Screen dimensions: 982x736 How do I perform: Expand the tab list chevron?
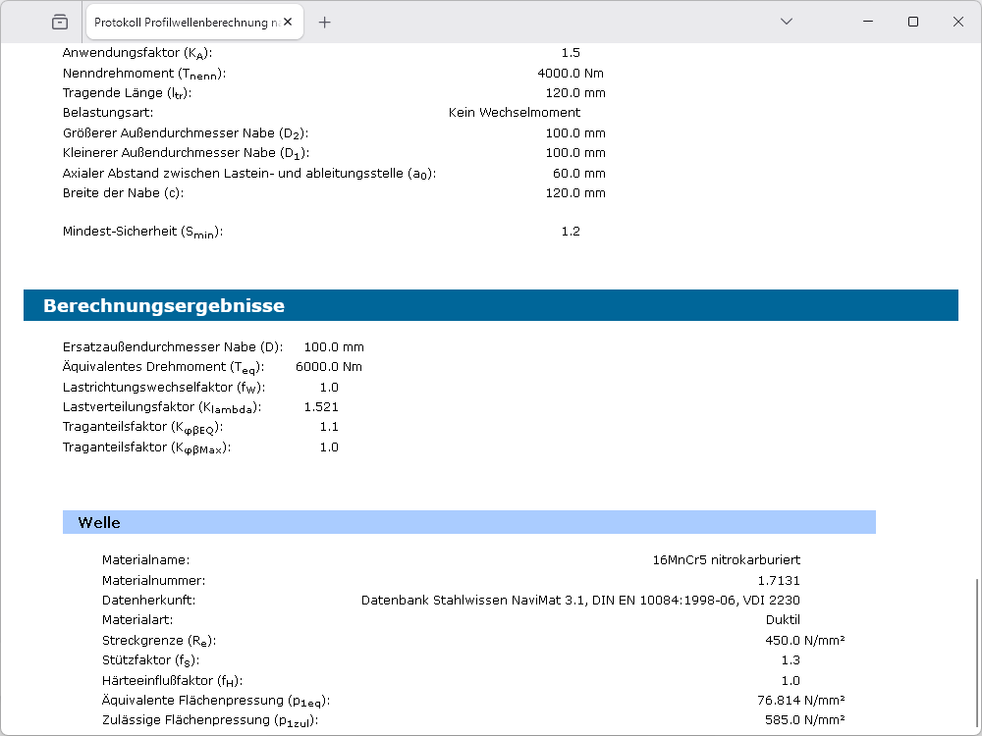787,22
